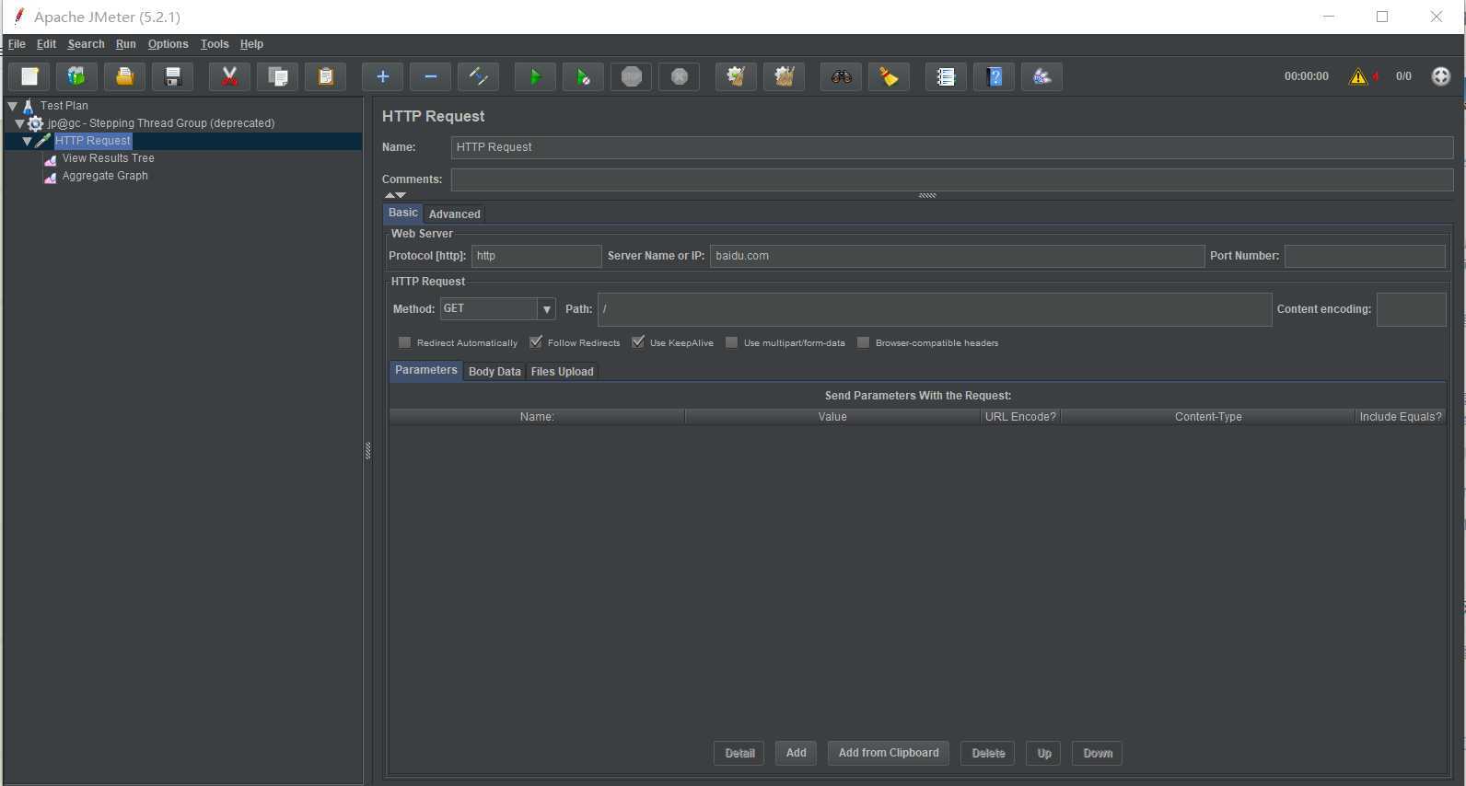Open the Tools menu

(215, 44)
